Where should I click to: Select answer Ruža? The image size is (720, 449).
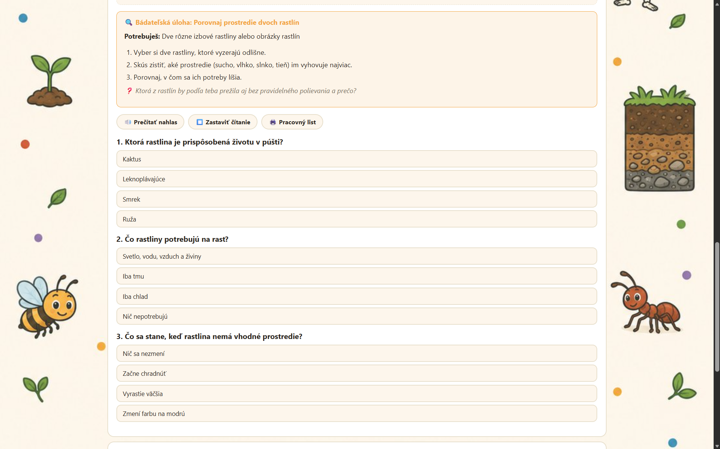pos(357,219)
